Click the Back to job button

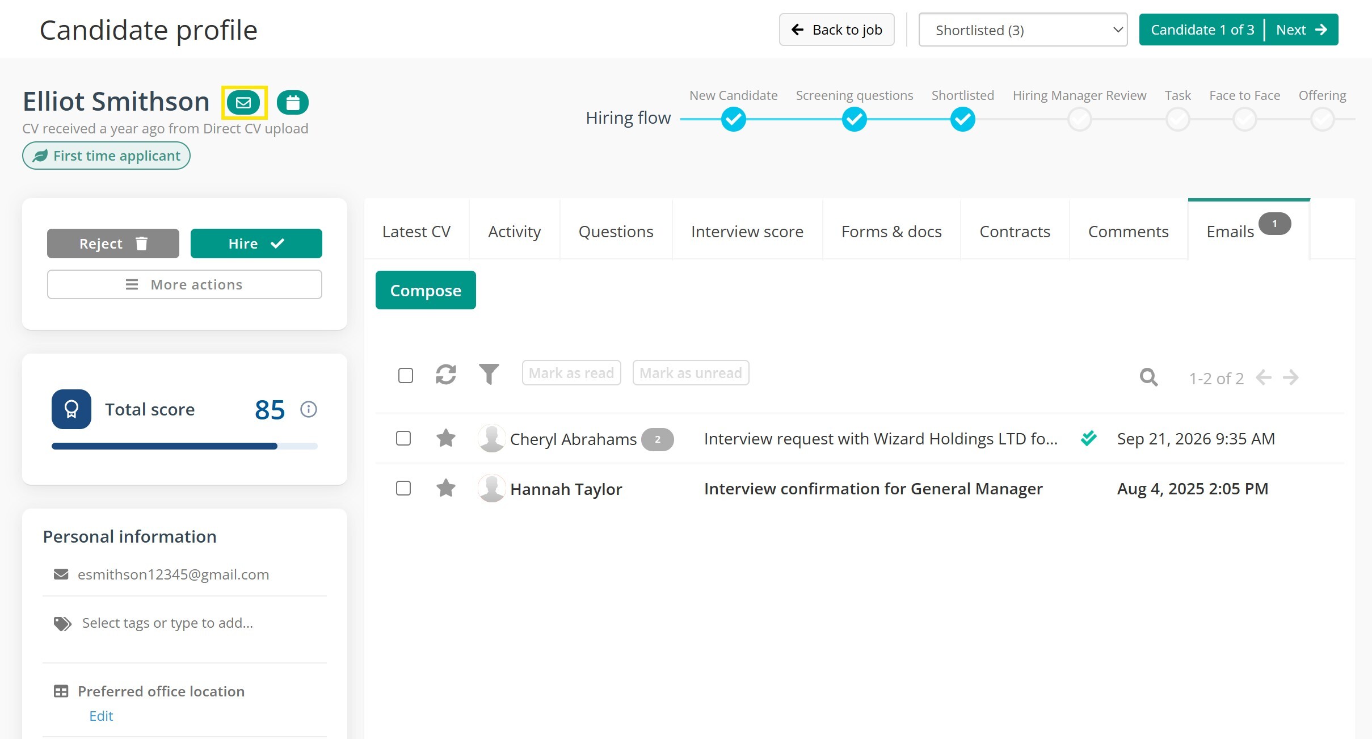pyautogui.click(x=837, y=30)
